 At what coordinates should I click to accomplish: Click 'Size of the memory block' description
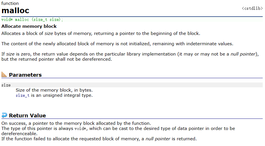[x=54, y=90]
